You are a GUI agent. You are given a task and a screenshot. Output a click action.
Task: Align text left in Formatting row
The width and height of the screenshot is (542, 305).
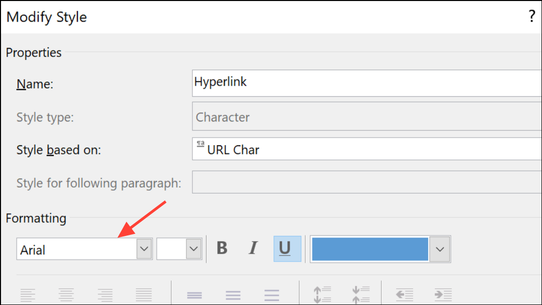(28, 295)
